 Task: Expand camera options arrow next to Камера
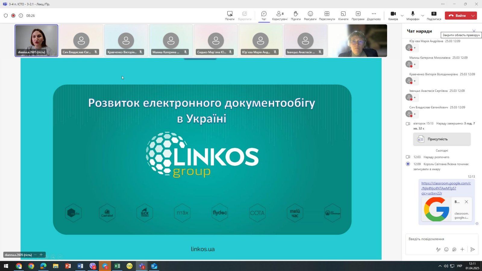pos(402,16)
